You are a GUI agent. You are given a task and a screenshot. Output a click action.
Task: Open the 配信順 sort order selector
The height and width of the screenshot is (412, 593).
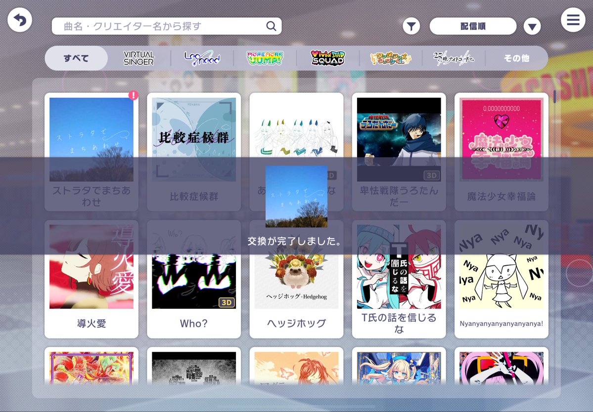(473, 26)
